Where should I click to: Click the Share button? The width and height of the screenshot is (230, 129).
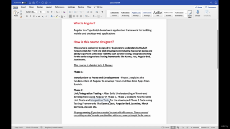click(198, 7)
